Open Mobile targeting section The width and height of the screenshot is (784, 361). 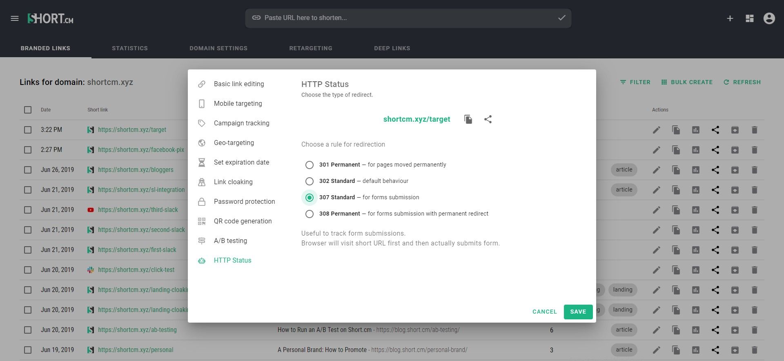point(238,104)
